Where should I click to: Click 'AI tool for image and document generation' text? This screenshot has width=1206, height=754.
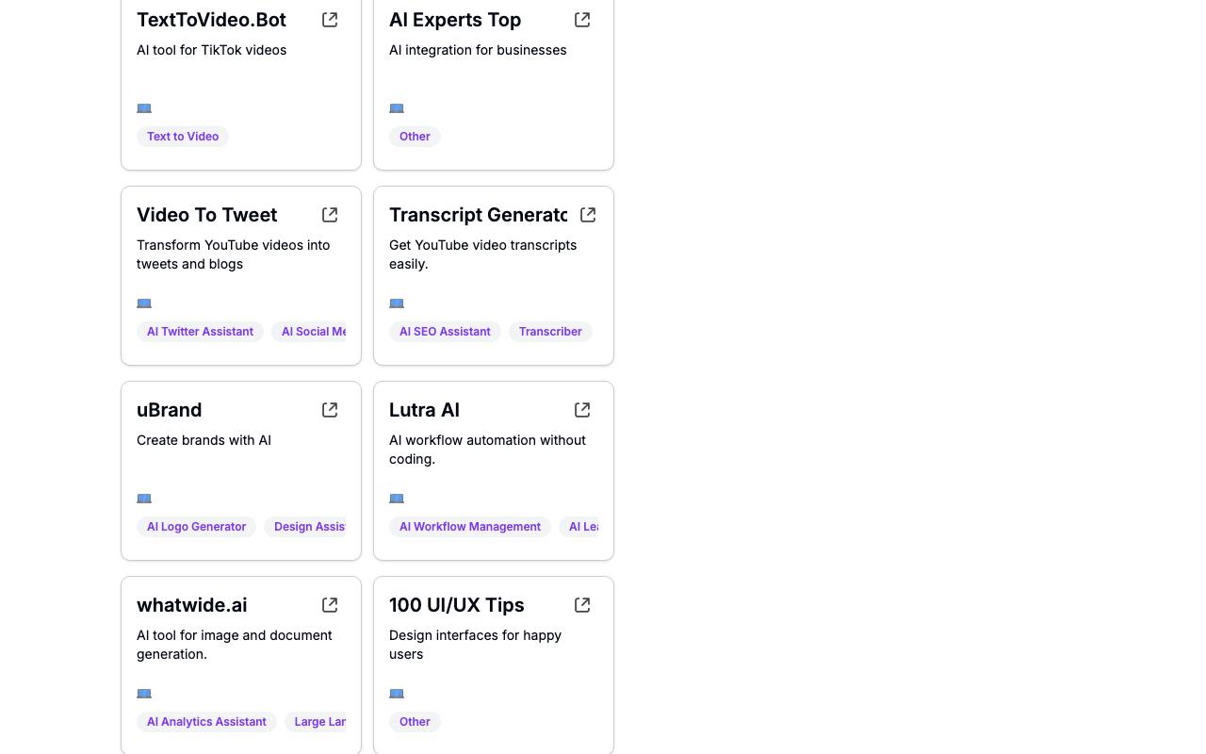[234, 645]
